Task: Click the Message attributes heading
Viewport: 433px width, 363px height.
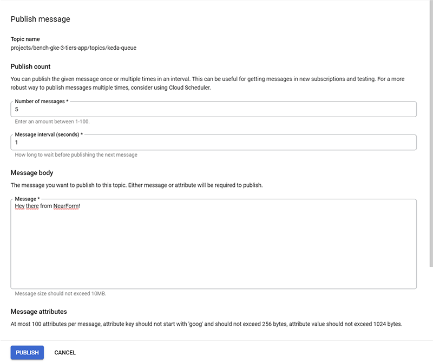Action: click(38, 312)
